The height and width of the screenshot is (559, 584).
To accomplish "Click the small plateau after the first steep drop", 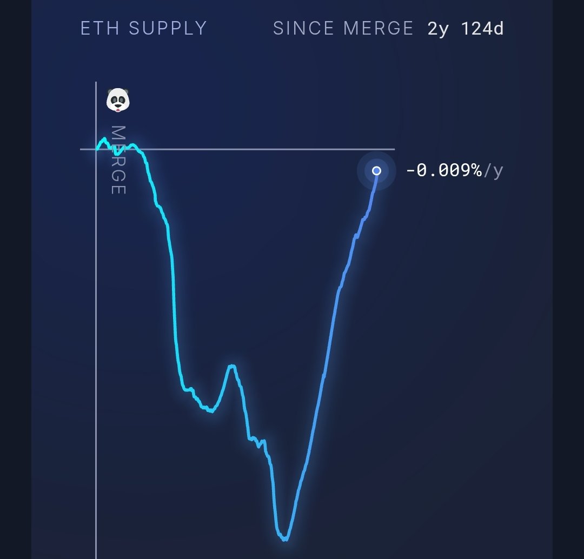I will (189, 390).
